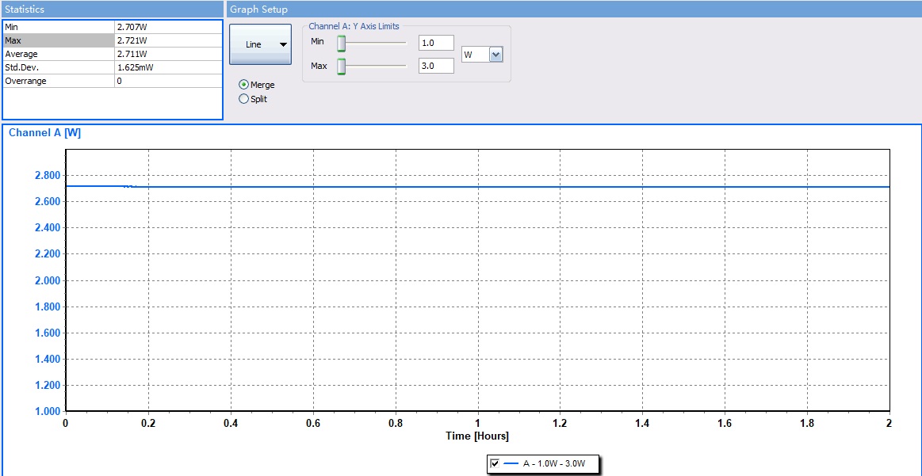Click the Y Axis Min input showing 1.0

coord(436,43)
